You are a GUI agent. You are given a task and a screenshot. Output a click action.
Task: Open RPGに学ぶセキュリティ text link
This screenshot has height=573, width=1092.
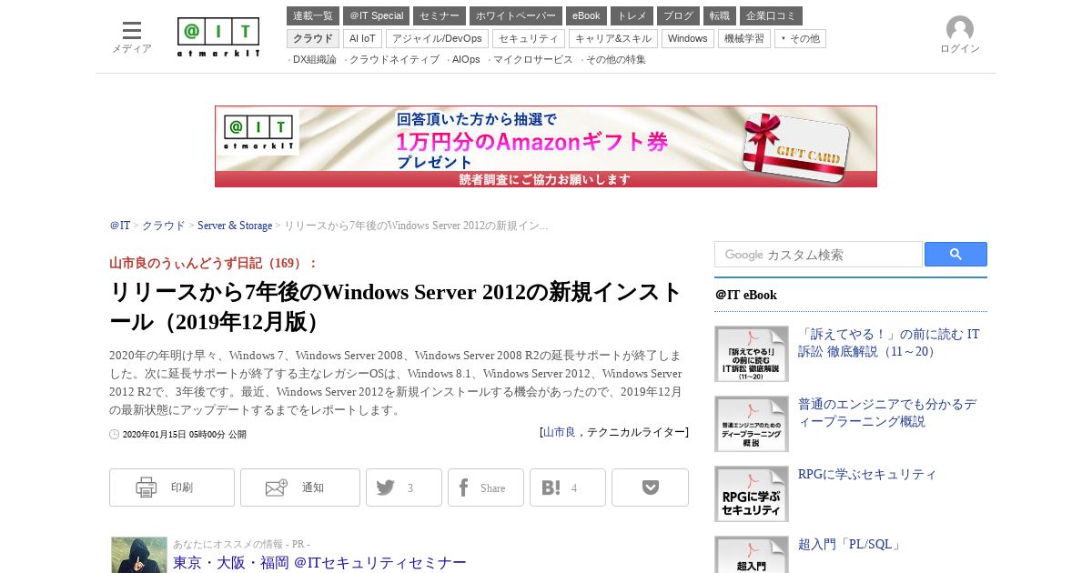point(867,475)
